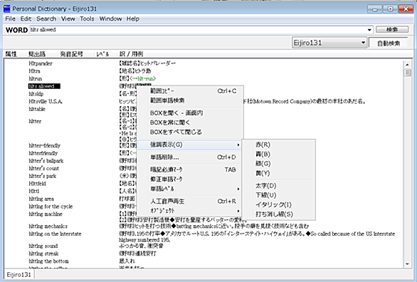
Task: Choose 範囲コピー from the context menu
Action: tap(191, 91)
